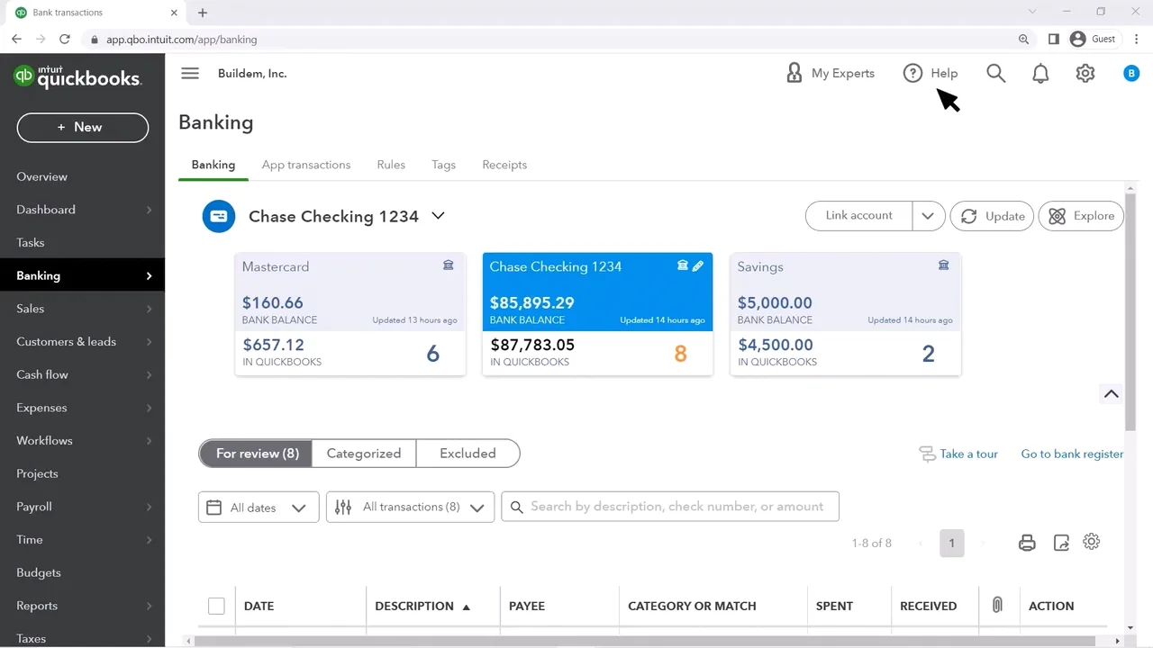Click the + New button
The height and width of the screenshot is (648, 1153).
click(82, 127)
